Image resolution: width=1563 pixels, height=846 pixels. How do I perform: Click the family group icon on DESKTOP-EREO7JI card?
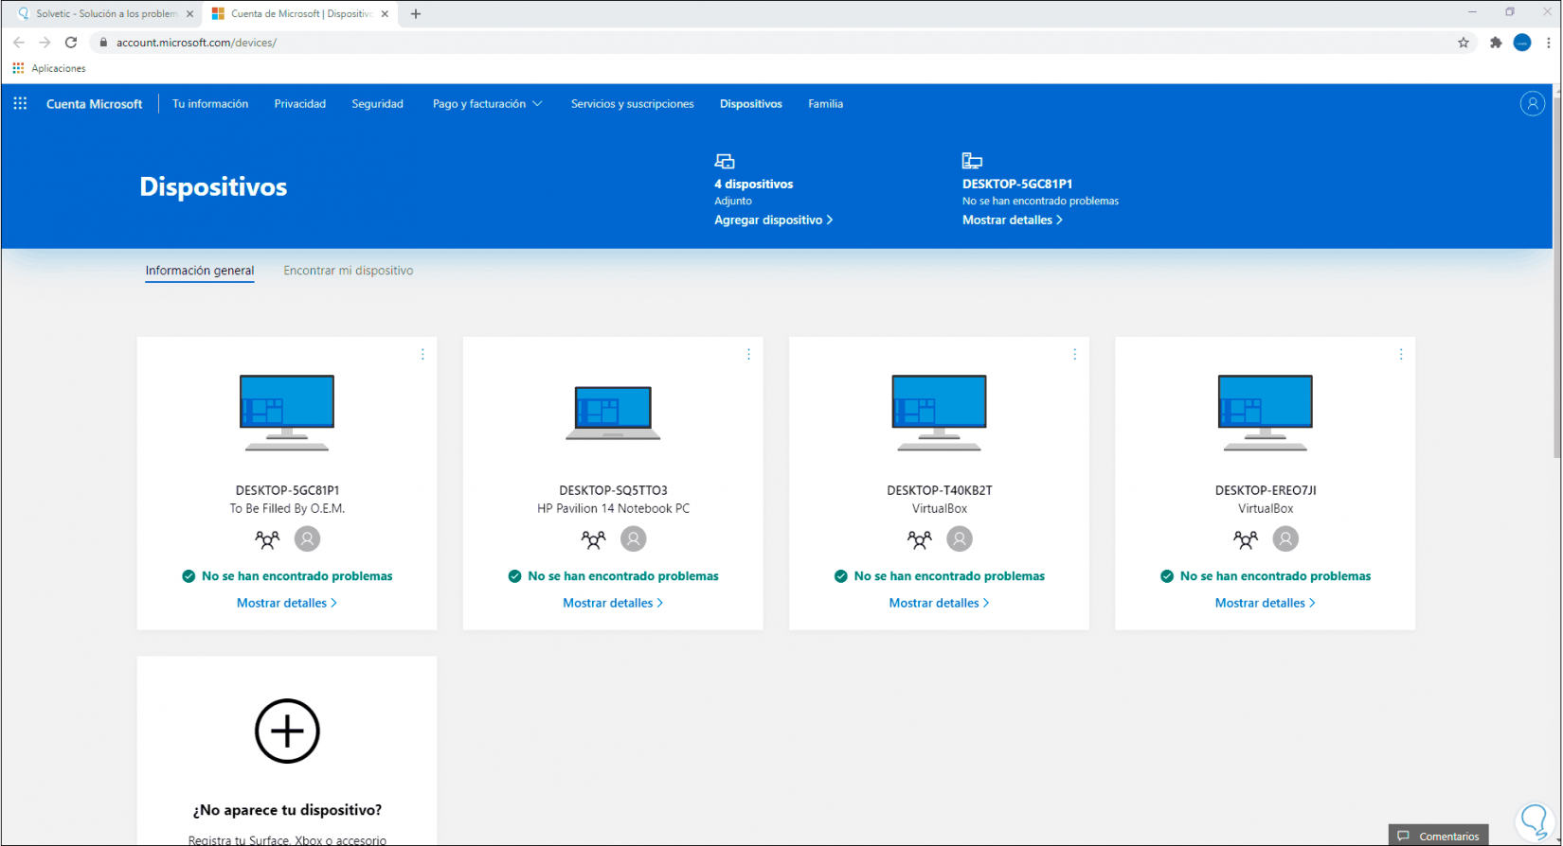1246,539
